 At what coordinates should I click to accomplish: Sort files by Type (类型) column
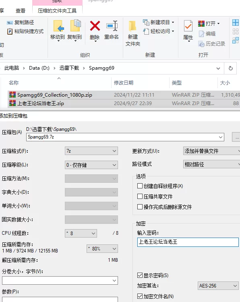tap(177, 83)
